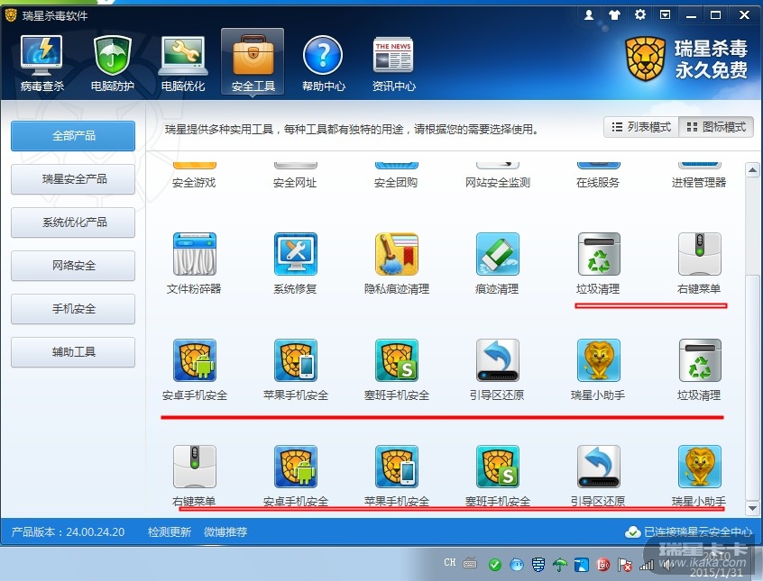Viewport: 763px width, 581px height.
Task: Click the 进程管理器 label
Action: pyautogui.click(x=699, y=183)
